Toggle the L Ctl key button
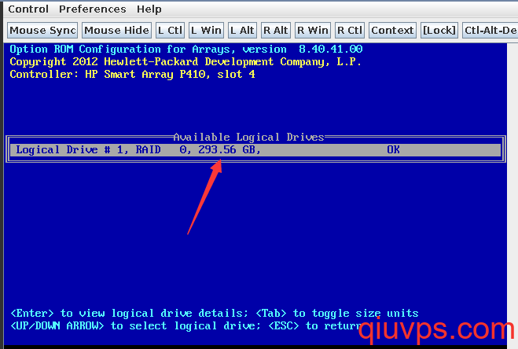This screenshot has width=518, height=349. point(170,31)
